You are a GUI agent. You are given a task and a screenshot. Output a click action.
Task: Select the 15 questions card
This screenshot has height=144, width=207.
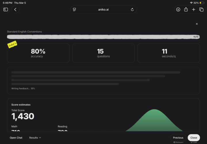click(x=103, y=53)
